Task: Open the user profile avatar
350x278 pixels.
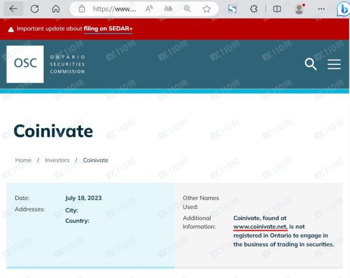Action: click(x=300, y=9)
